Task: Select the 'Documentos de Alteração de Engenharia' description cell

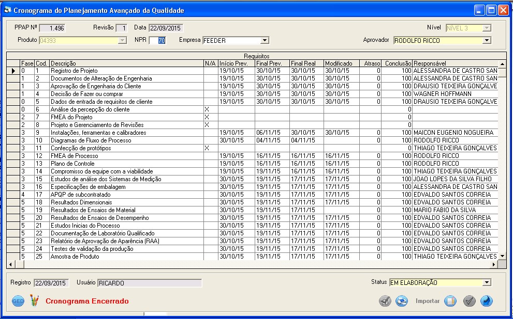Action: pyautogui.click(x=126, y=78)
